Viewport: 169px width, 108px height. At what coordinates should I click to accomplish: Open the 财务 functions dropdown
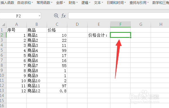(73, 3)
